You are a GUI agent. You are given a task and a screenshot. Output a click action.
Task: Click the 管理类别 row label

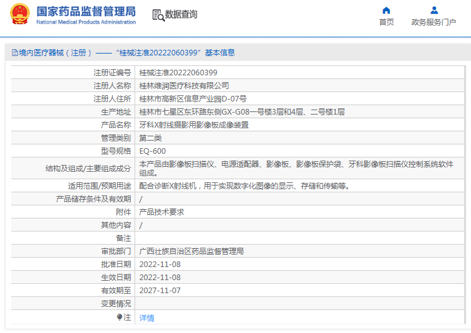(x=116, y=138)
